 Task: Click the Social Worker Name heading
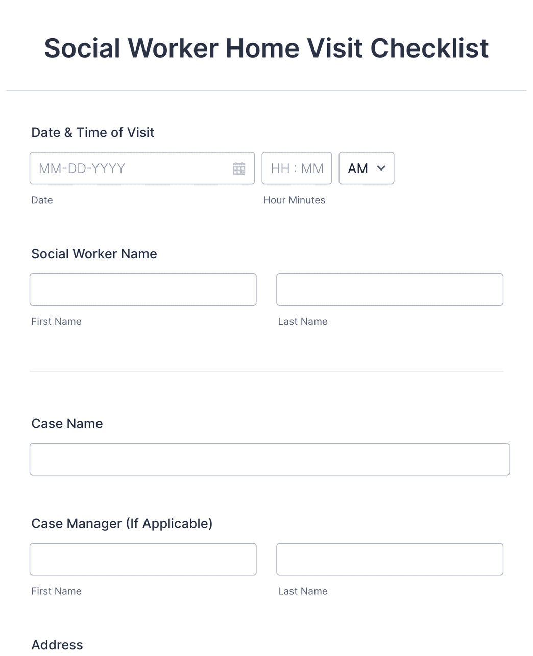(94, 253)
